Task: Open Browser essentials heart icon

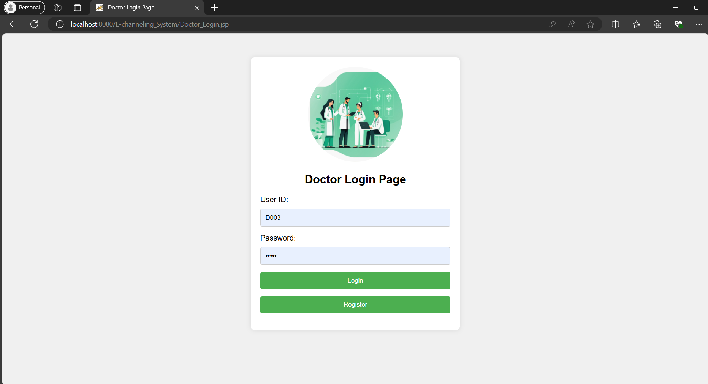Action: tap(678, 24)
